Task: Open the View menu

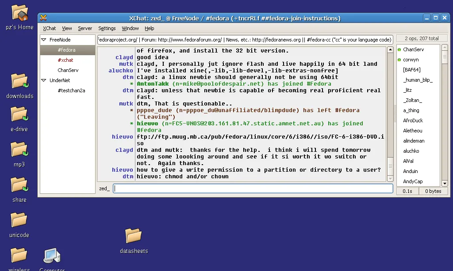Action: click(67, 28)
